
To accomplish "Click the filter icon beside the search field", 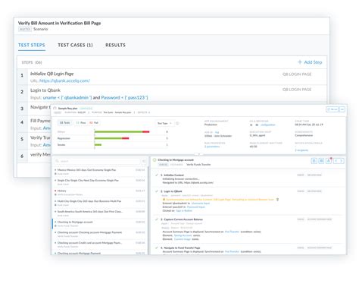I will (x=144, y=161).
